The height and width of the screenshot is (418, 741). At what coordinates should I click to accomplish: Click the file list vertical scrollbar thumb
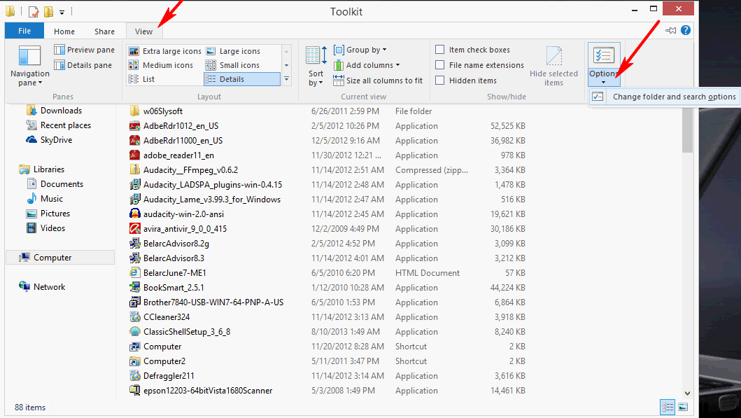point(688,130)
